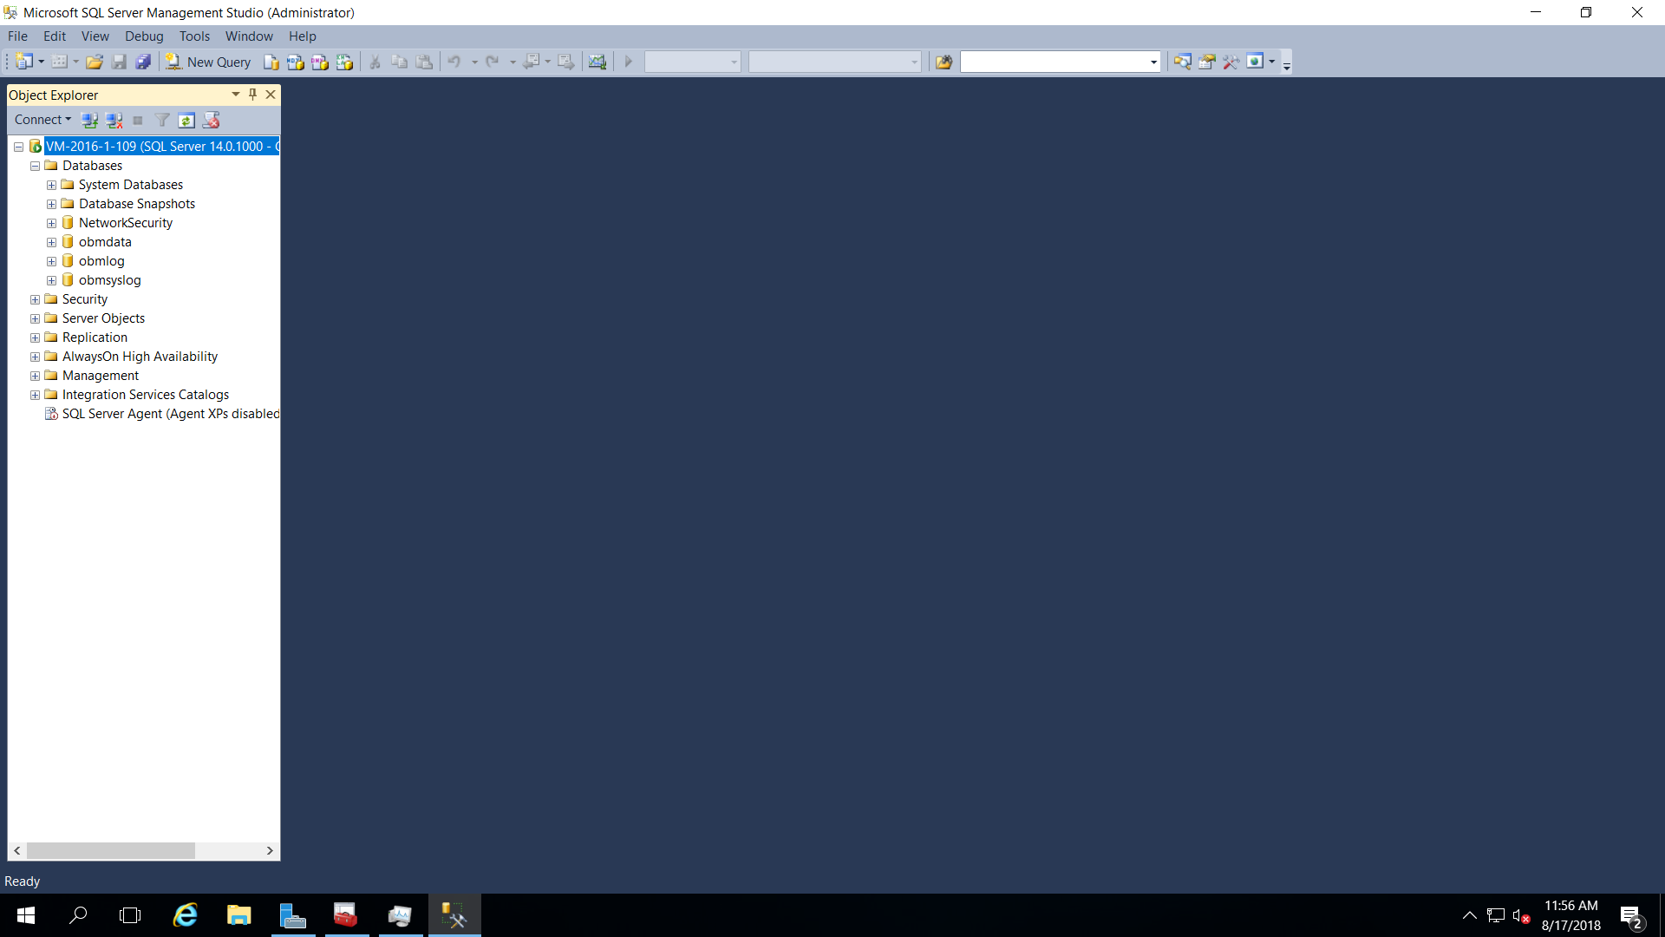Click the Stop icon in Object Explorer
The height and width of the screenshot is (937, 1665).
(x=138, y=120)
